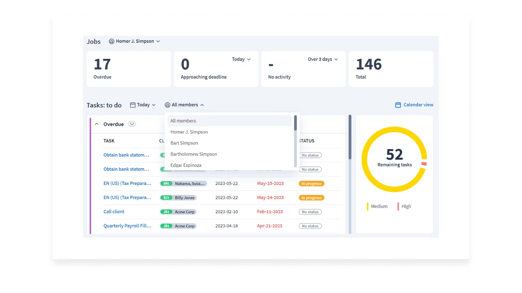Screen dimensions: 522x293
Task: Open the Call client task
Action: click(114, 212)
